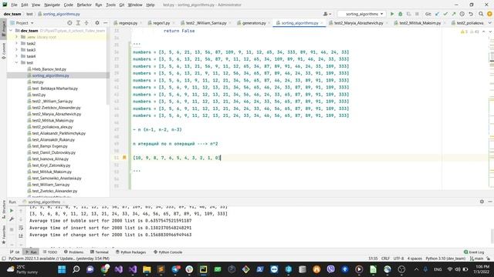Select Hleb_Barsov_test.py in project tree

49,69
